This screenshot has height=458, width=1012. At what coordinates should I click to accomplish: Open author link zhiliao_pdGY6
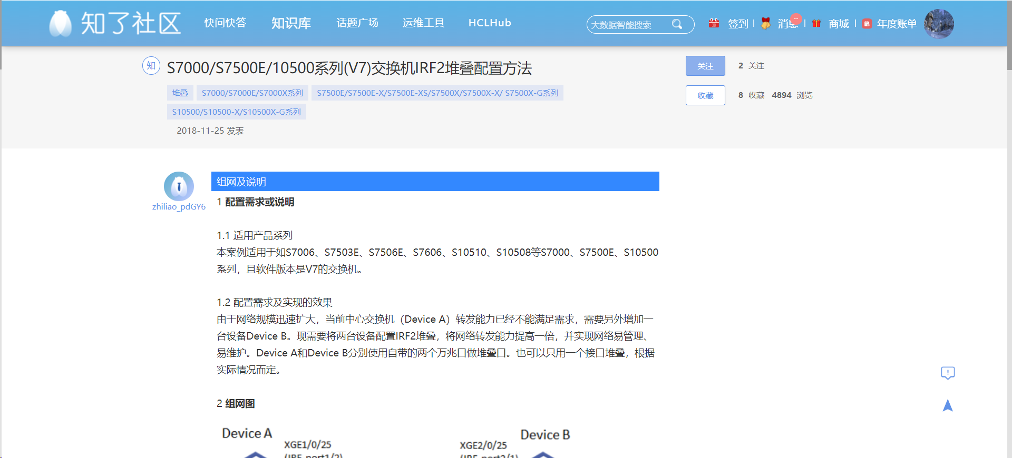(179, 207)
